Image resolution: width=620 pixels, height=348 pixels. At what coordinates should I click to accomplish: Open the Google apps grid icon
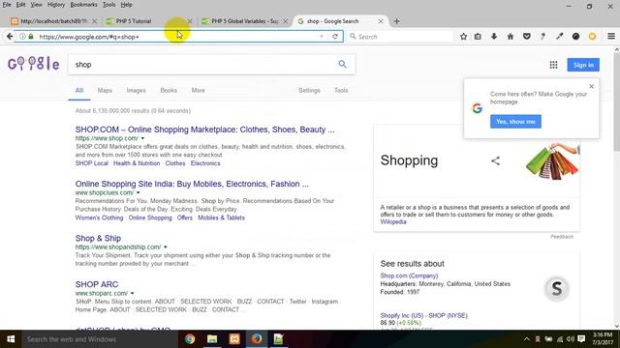tap(553, 65)
